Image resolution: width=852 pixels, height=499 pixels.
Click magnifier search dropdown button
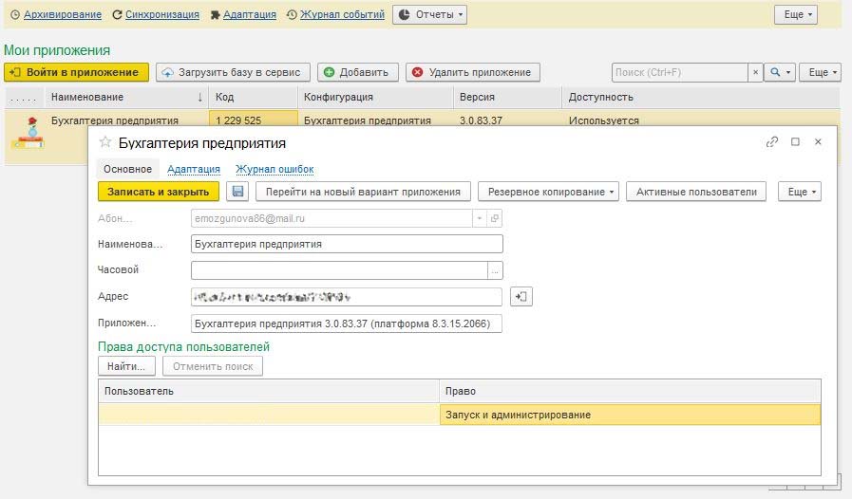[780, 73]
